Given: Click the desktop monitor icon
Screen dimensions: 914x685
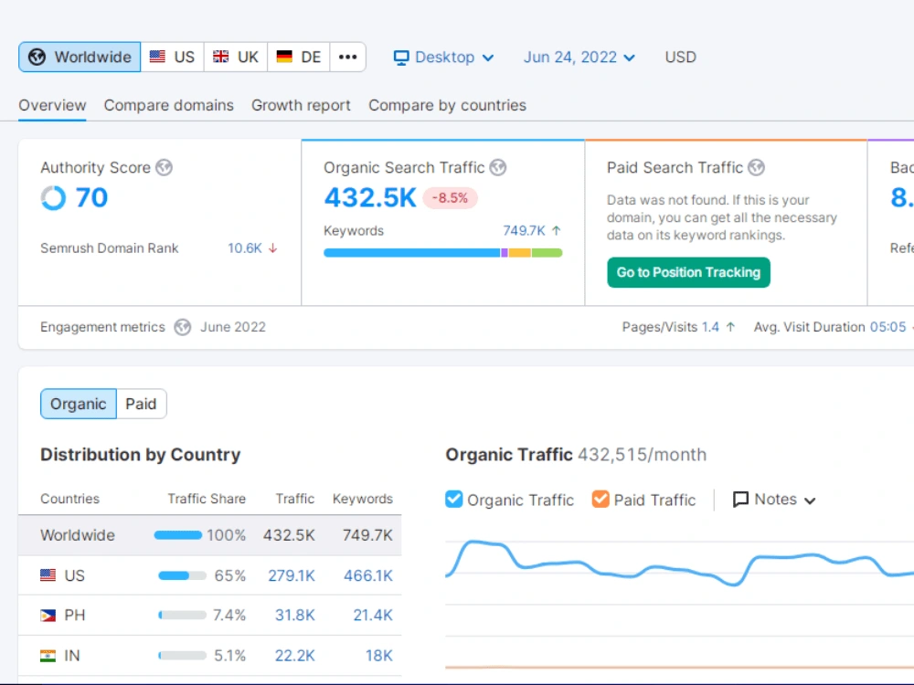Looking at the screenshot, I should [x=401, y=58].
